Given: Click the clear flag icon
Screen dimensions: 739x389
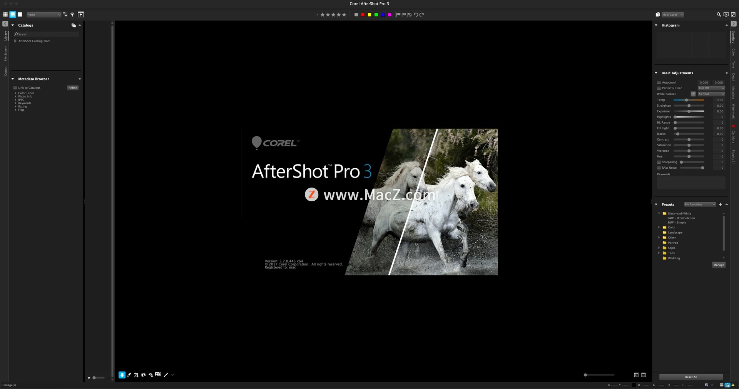Looking at the screenshot, I should pos(410,15).
